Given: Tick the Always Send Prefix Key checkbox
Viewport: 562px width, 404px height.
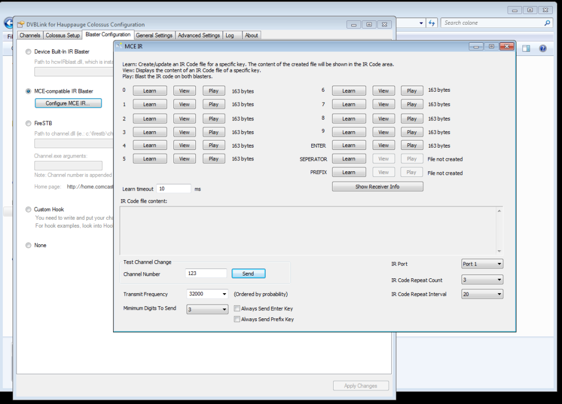Looking at the screenshot, I should pos(237,319).
